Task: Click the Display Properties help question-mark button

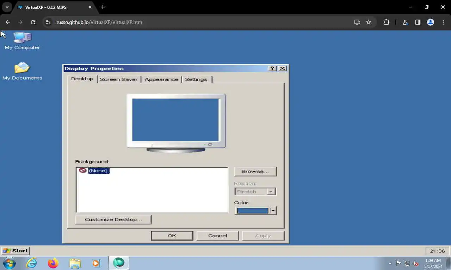Action: pyautogui.click(x=272, y=69)
